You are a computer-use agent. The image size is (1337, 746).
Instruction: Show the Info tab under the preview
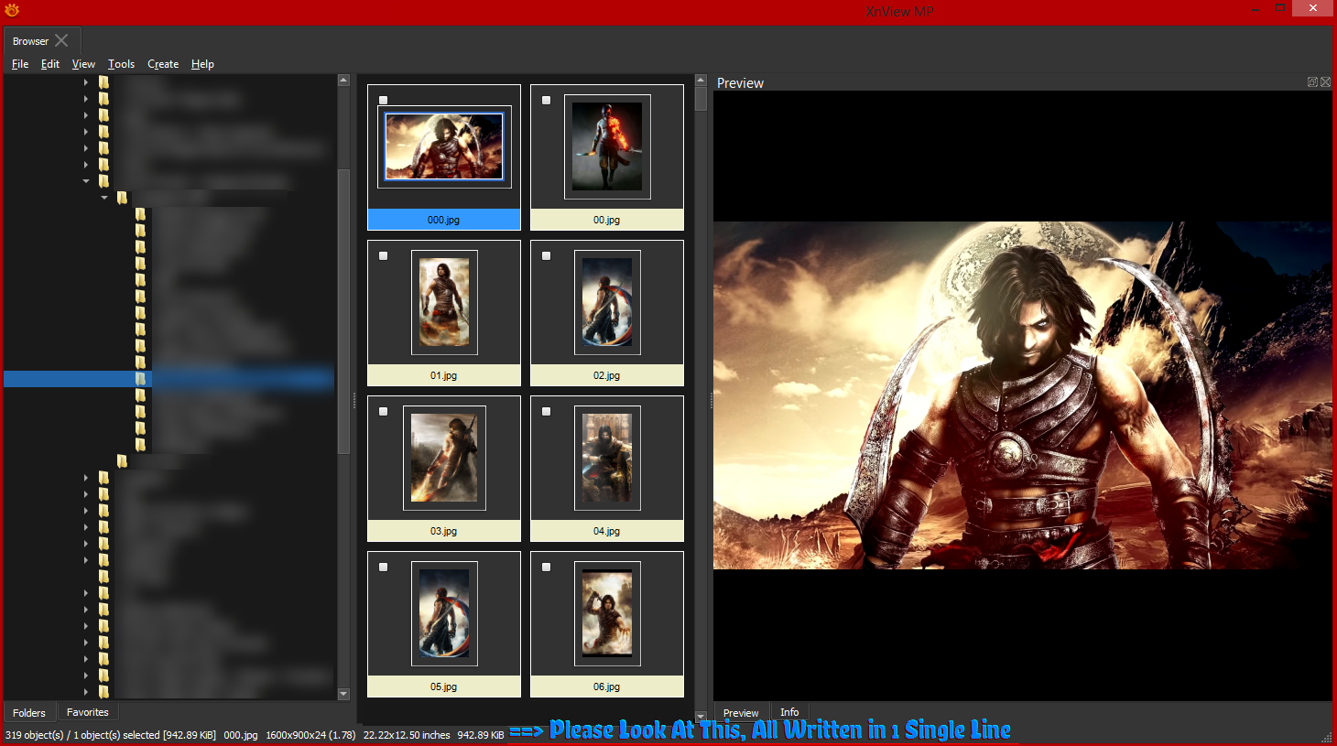(789, 712)
